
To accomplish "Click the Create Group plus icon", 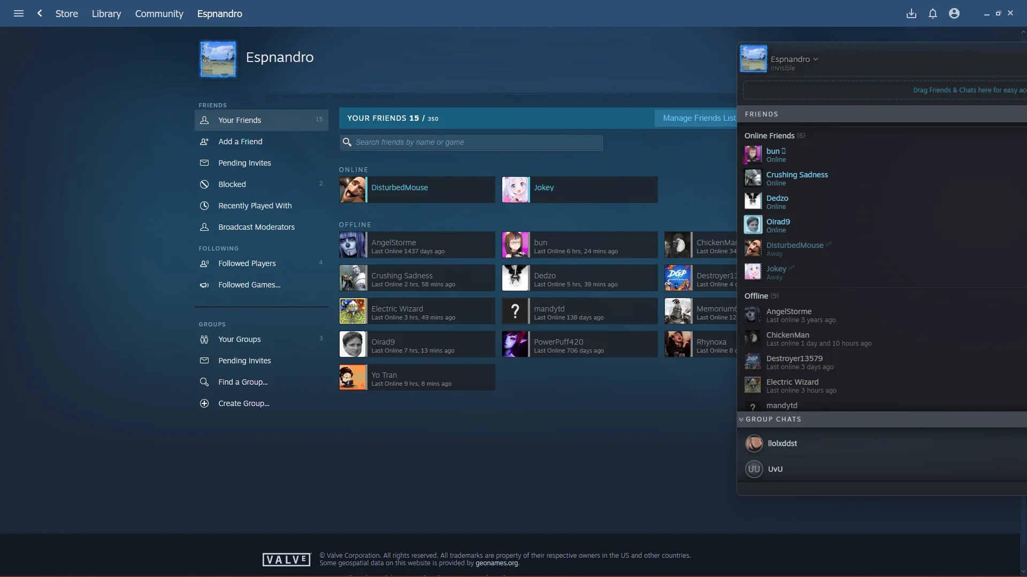I will [x=205, y=403].
